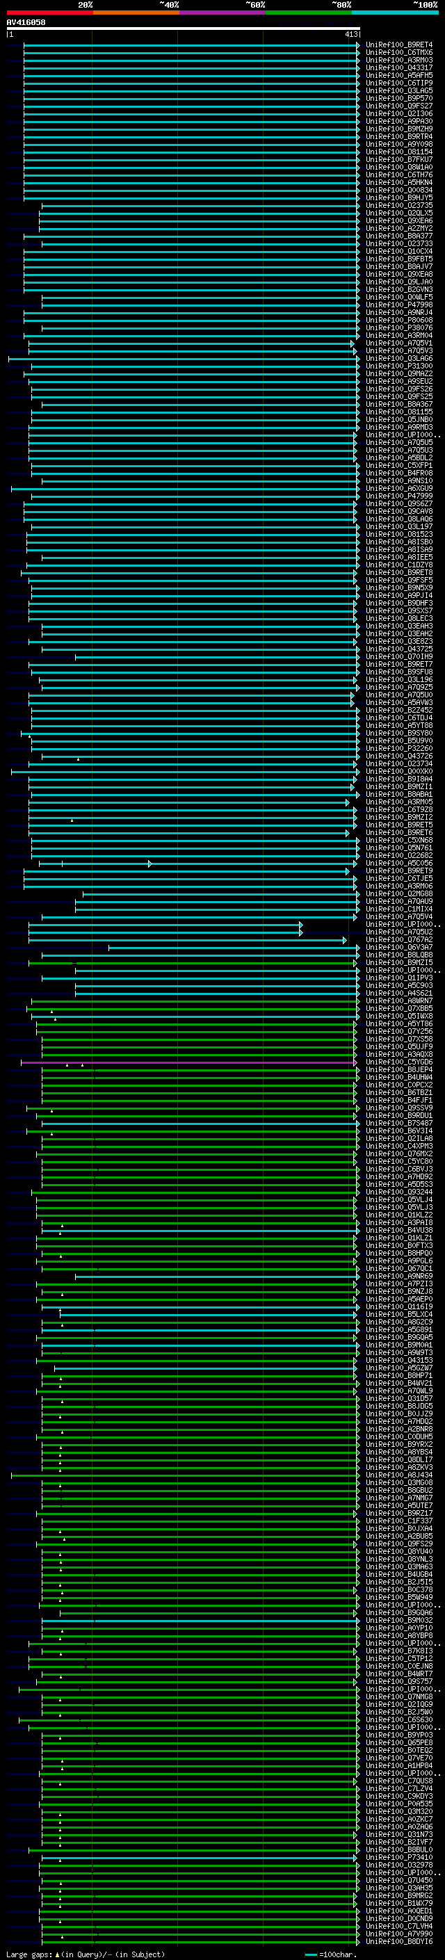Click the UniRef100_B8ABA1 label

pos(398,794)
